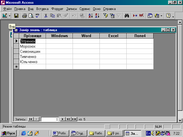Screen dimensions: 183x137
Task: Click the Insert Hyperlink globe icon
Action: pos(82,16)
